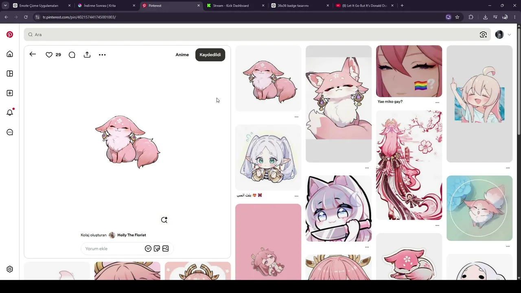Open the blonde chibi girl pin
Image resolution: width=521 pixels, height=293 pixels.
pyautogui.click(x=479, y=104)
